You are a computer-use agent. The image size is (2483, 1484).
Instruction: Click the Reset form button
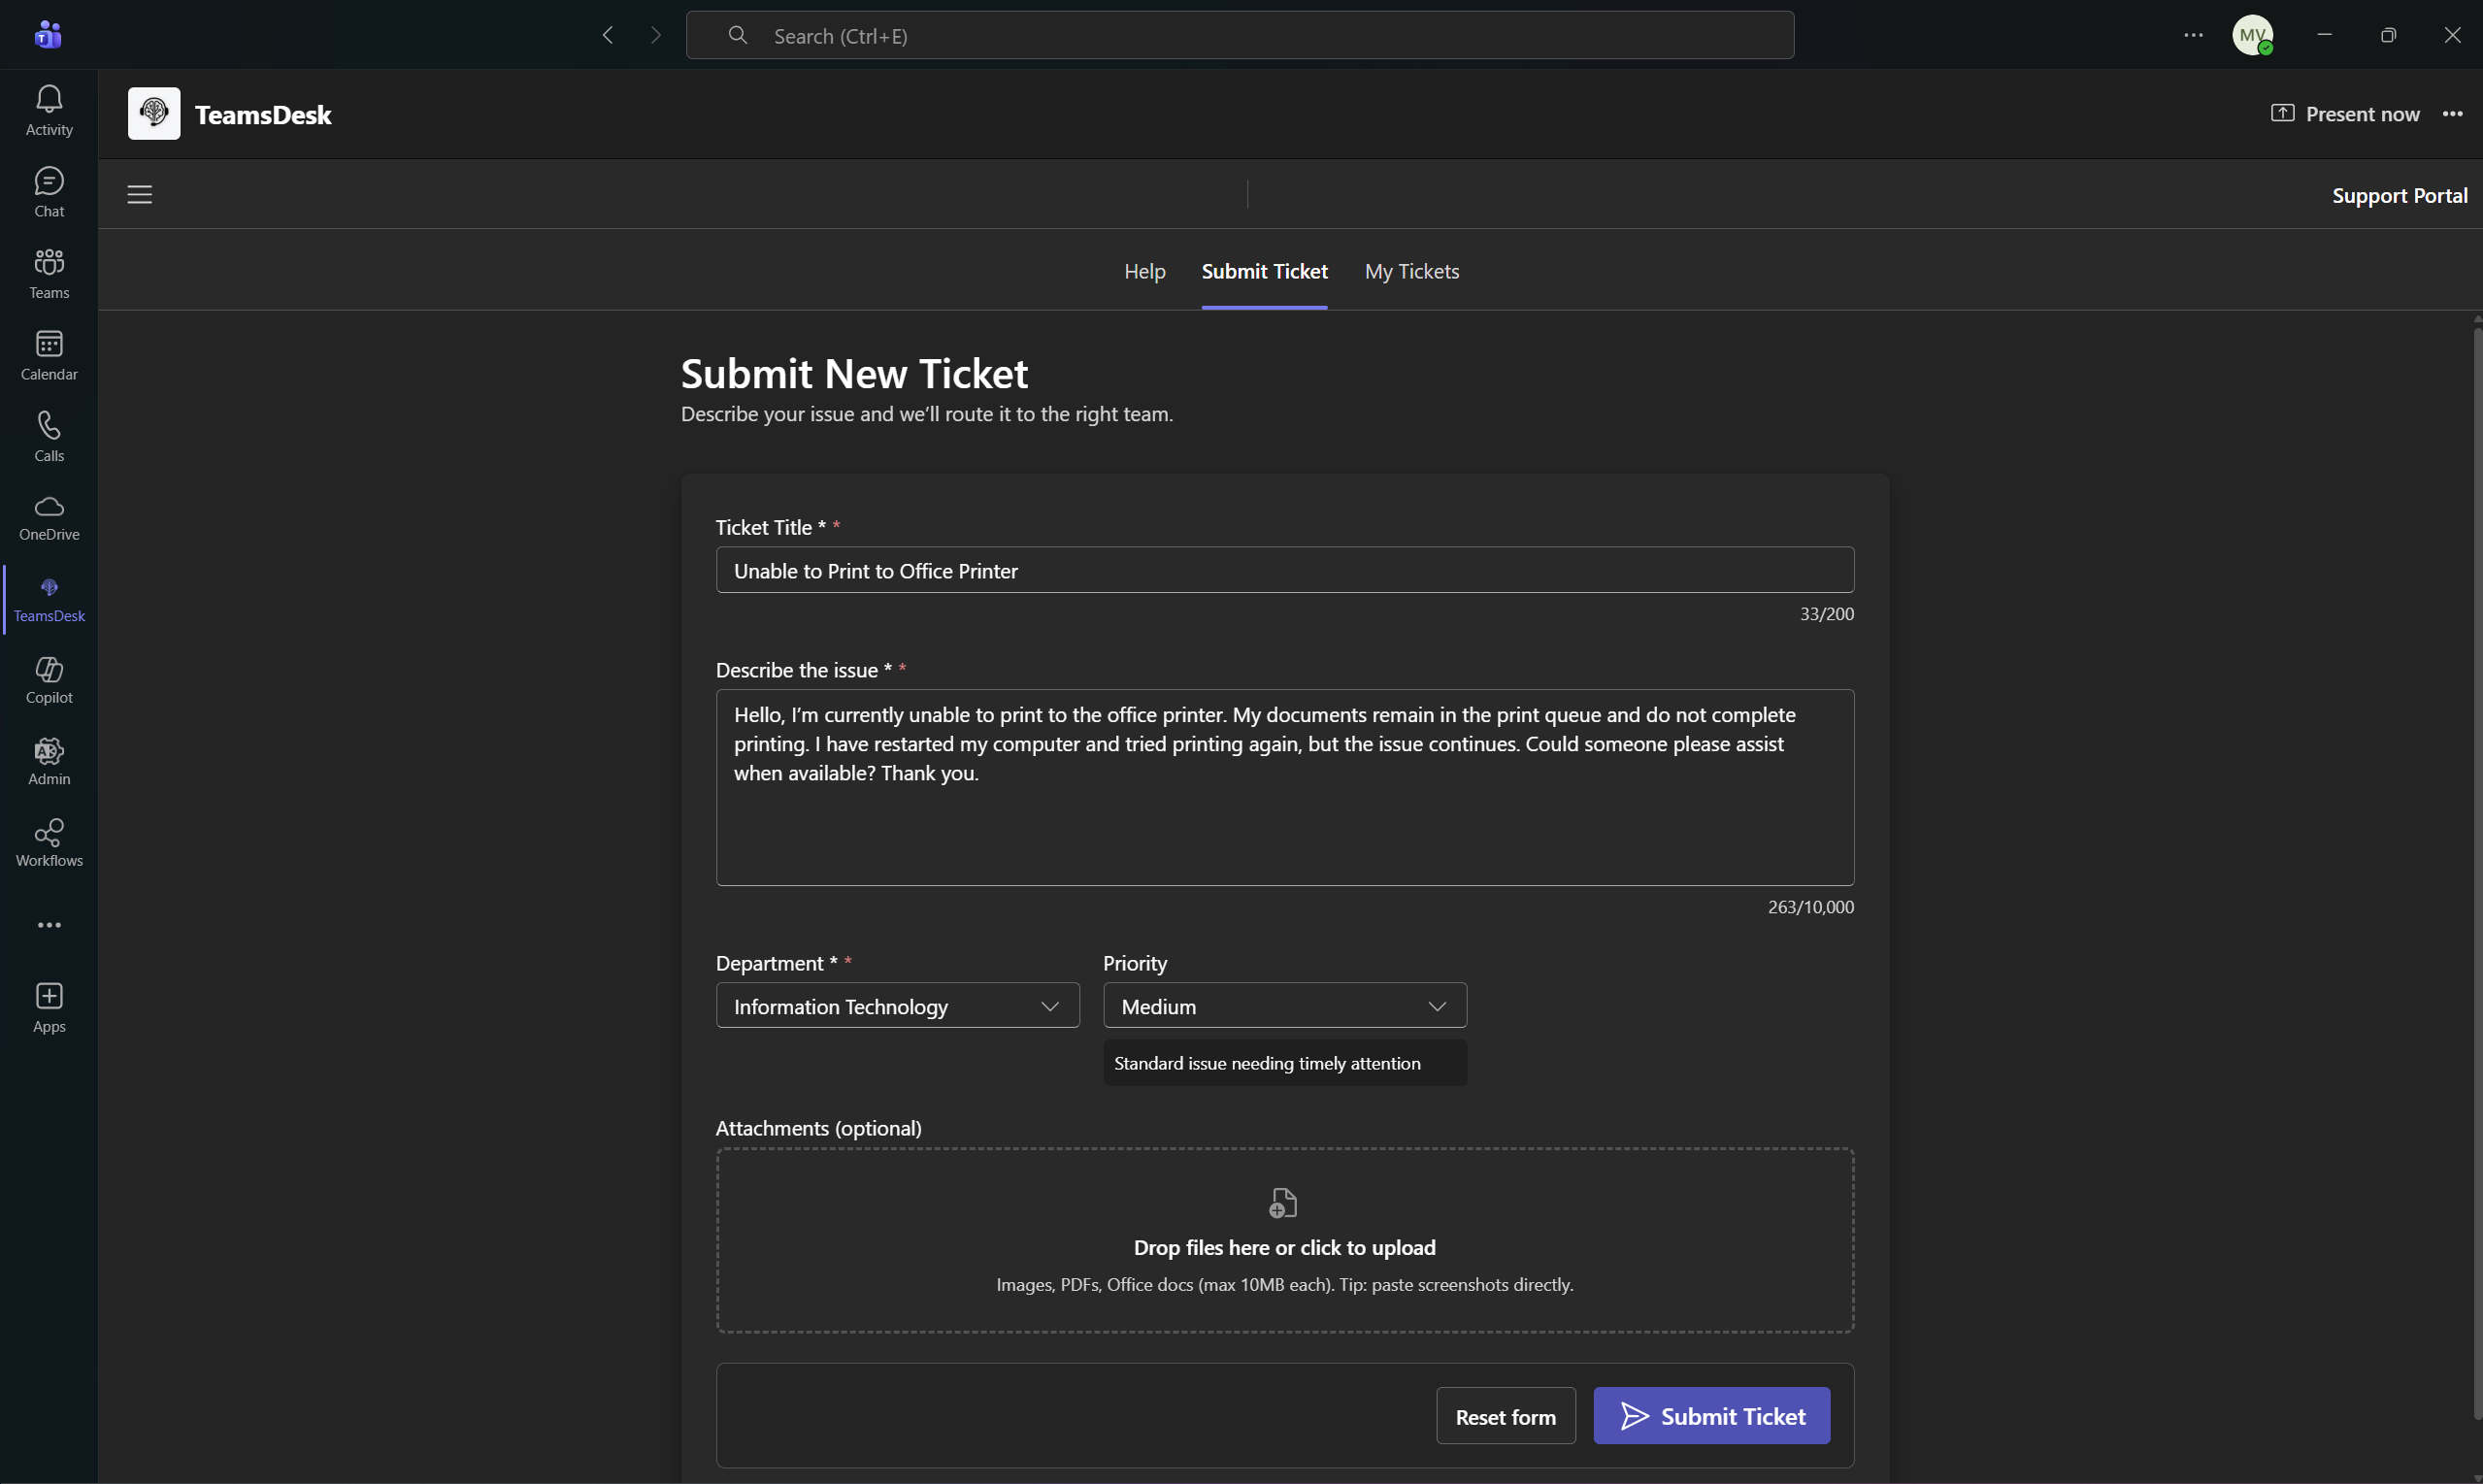coord(1505,1416)
